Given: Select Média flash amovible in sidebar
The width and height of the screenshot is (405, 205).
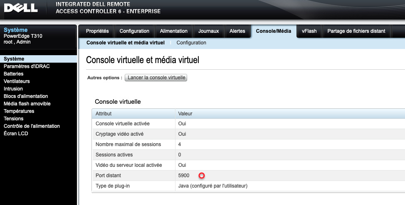Looking at the screenshot, I should [27, 104].
